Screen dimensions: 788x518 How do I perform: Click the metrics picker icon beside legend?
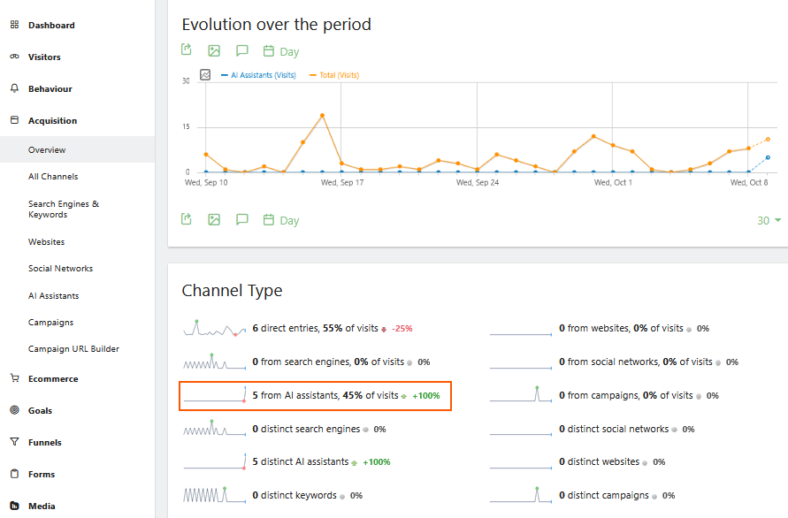pyautogui.click(x=205, y=75)
